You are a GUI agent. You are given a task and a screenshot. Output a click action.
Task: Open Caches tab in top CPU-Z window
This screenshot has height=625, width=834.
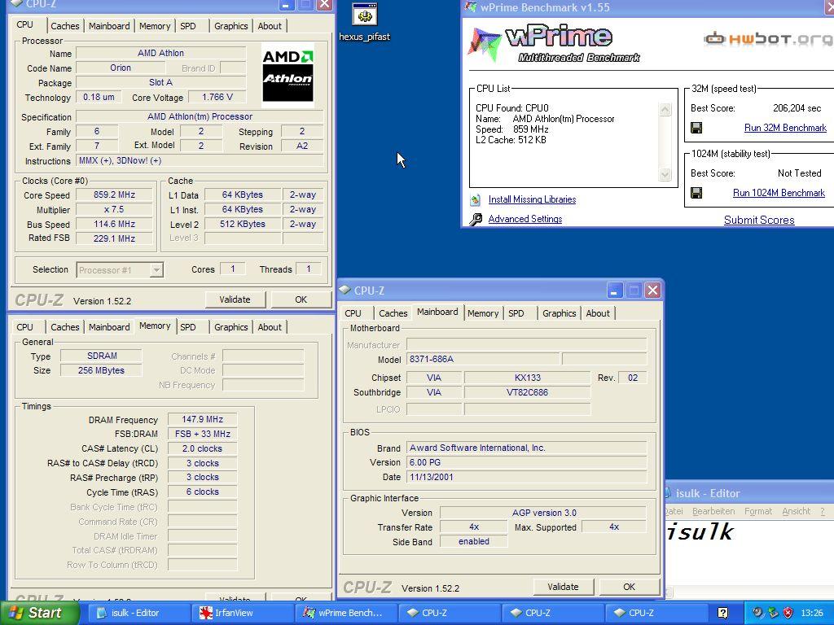point(65,26)
